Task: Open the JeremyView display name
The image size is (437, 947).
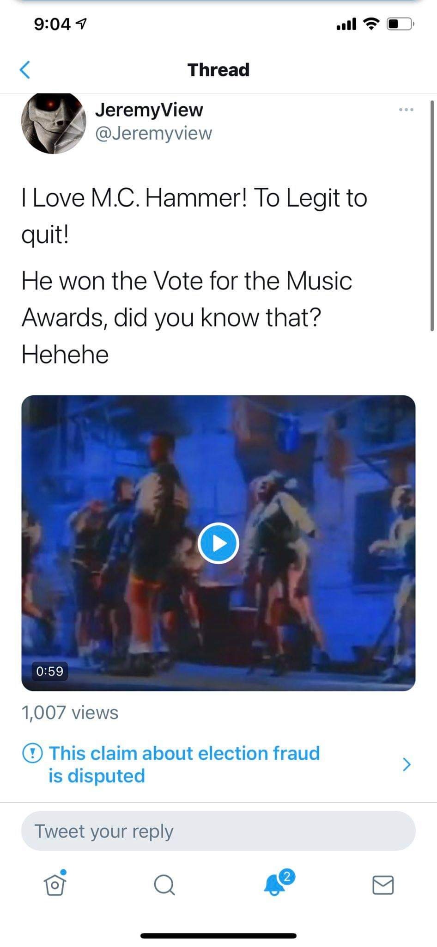Action: click(x=149, y=110)
